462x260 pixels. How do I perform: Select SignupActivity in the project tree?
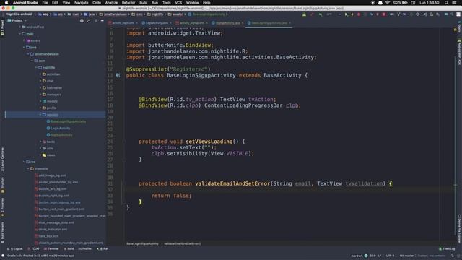[61, 135]
